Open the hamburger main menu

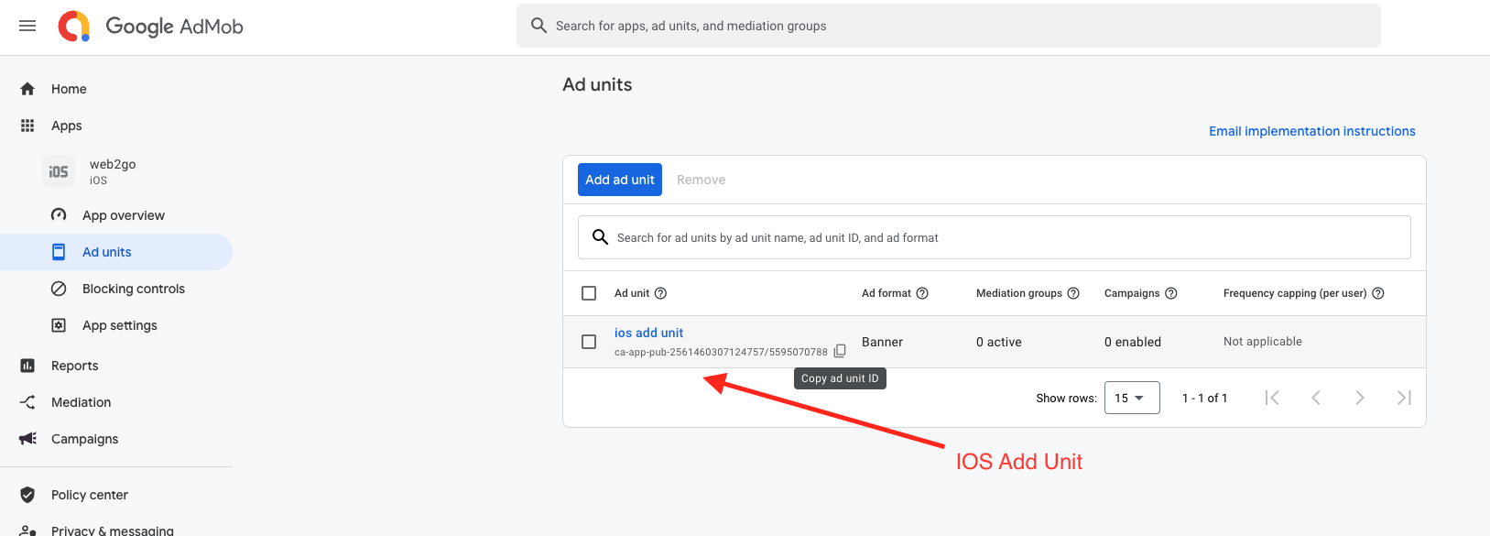coord(27,26)
